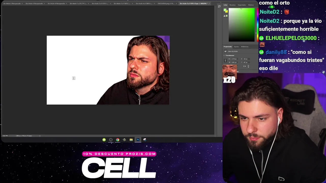This screenshot has width=326, height=183.
Task: Switch to the Sin título-3-Recuperado document tab
Action: pyautogui.click(x=34, y=4)
